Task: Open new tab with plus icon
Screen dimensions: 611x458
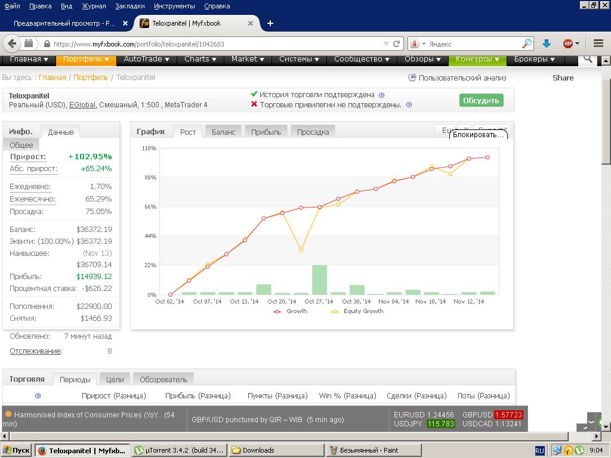Action: point(270,23)
